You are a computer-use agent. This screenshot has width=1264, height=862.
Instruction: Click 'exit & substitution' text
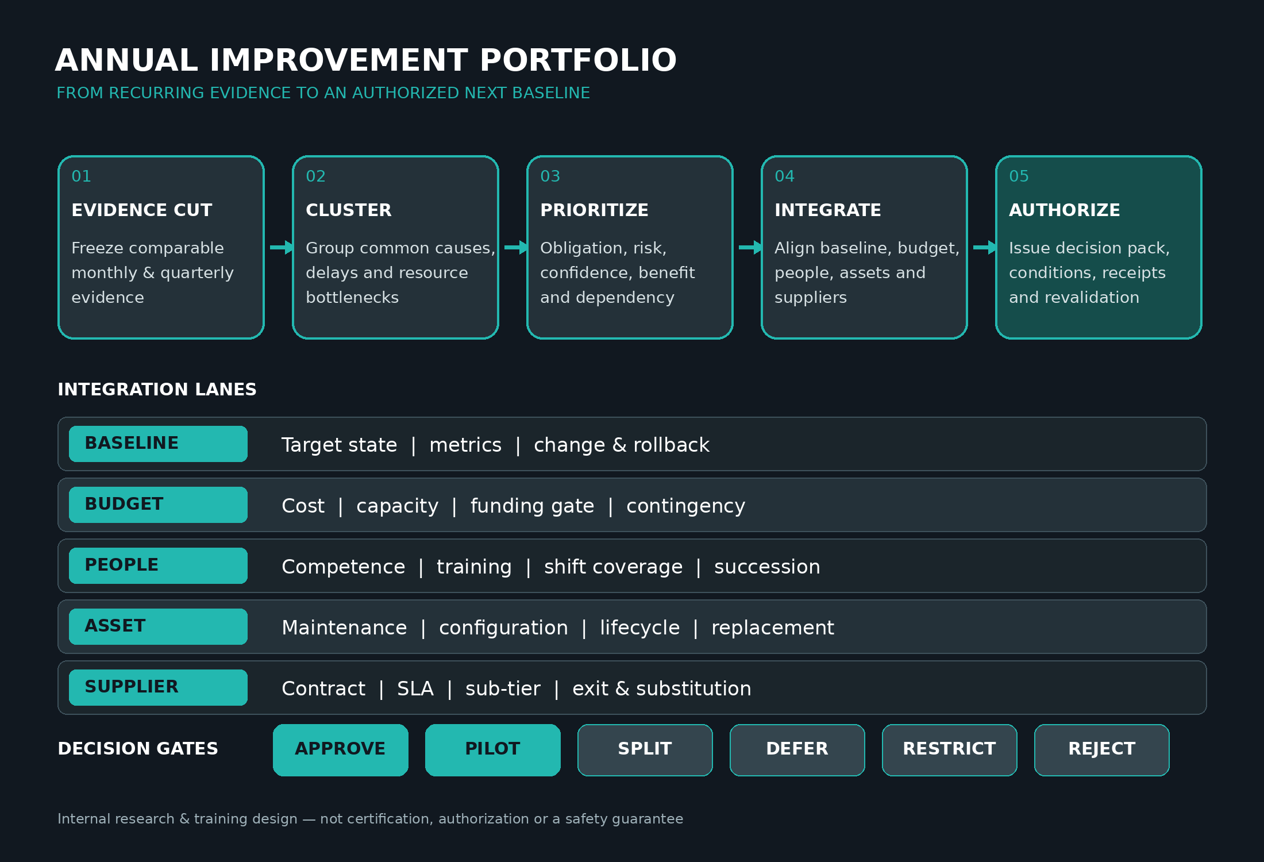pos(662,689)
